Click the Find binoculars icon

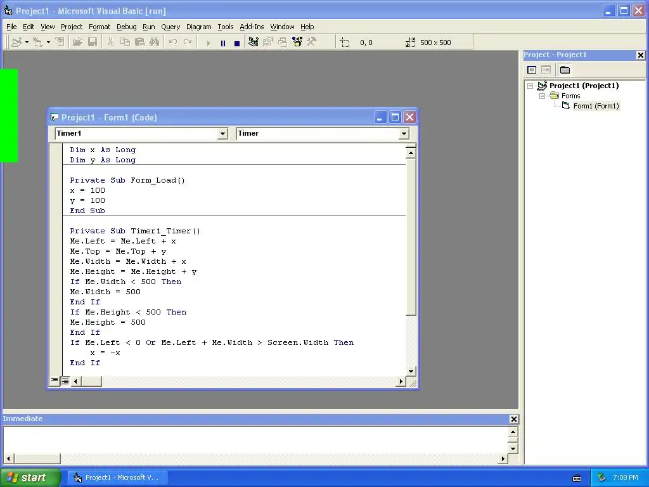[x=155, y=42]
